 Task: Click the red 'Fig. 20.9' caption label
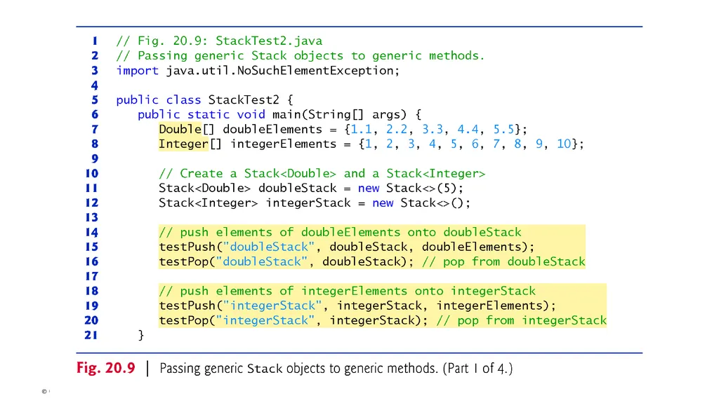[x=106, y=368]
